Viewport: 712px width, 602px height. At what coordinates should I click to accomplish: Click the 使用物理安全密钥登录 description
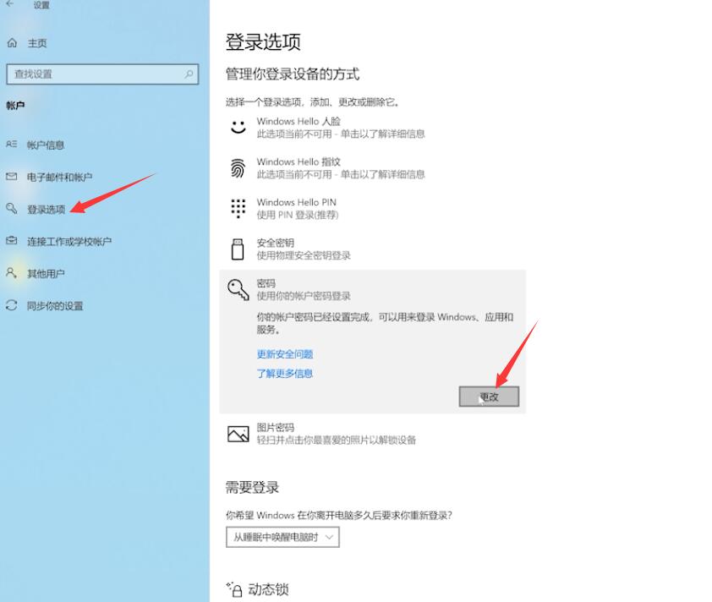(304, 255)
